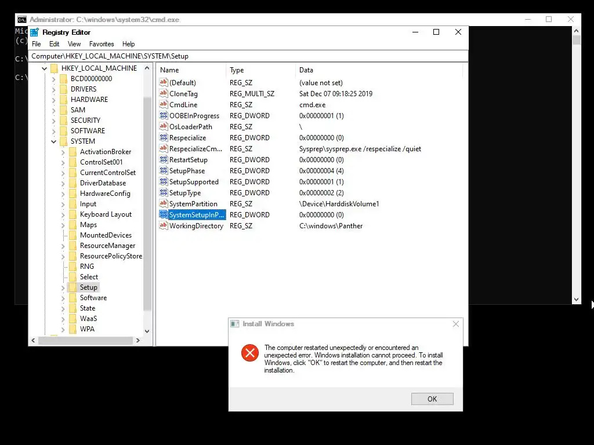Open the View menu
The width and height of the screenshot is (594, 445).
coord(74,44)
